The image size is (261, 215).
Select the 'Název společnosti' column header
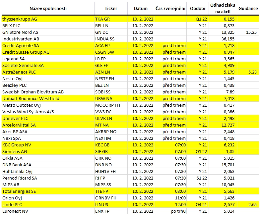48,9
